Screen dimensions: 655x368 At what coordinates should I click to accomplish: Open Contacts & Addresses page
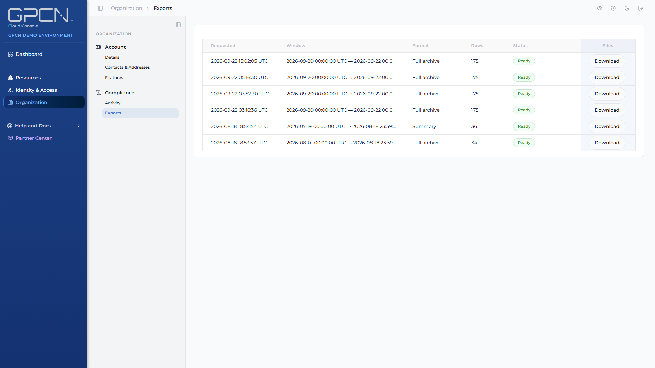coord(127,67)
